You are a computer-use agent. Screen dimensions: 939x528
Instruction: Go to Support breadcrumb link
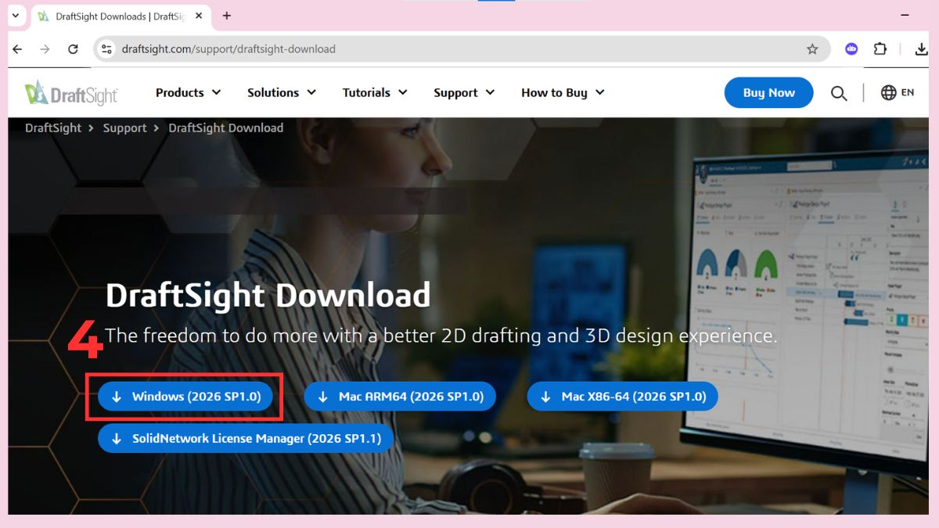(124, 128)
